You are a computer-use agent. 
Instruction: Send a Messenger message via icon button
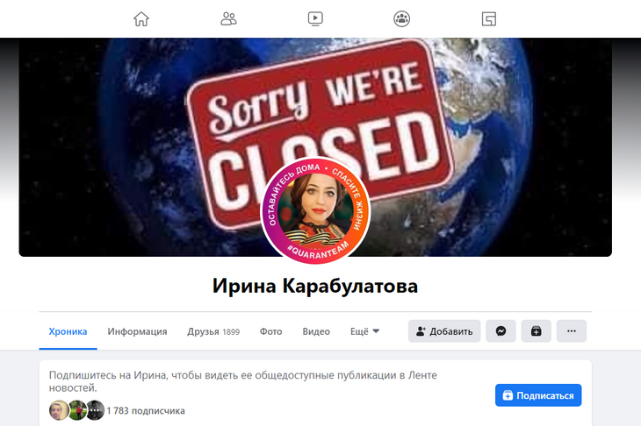[x=501, y=331]
